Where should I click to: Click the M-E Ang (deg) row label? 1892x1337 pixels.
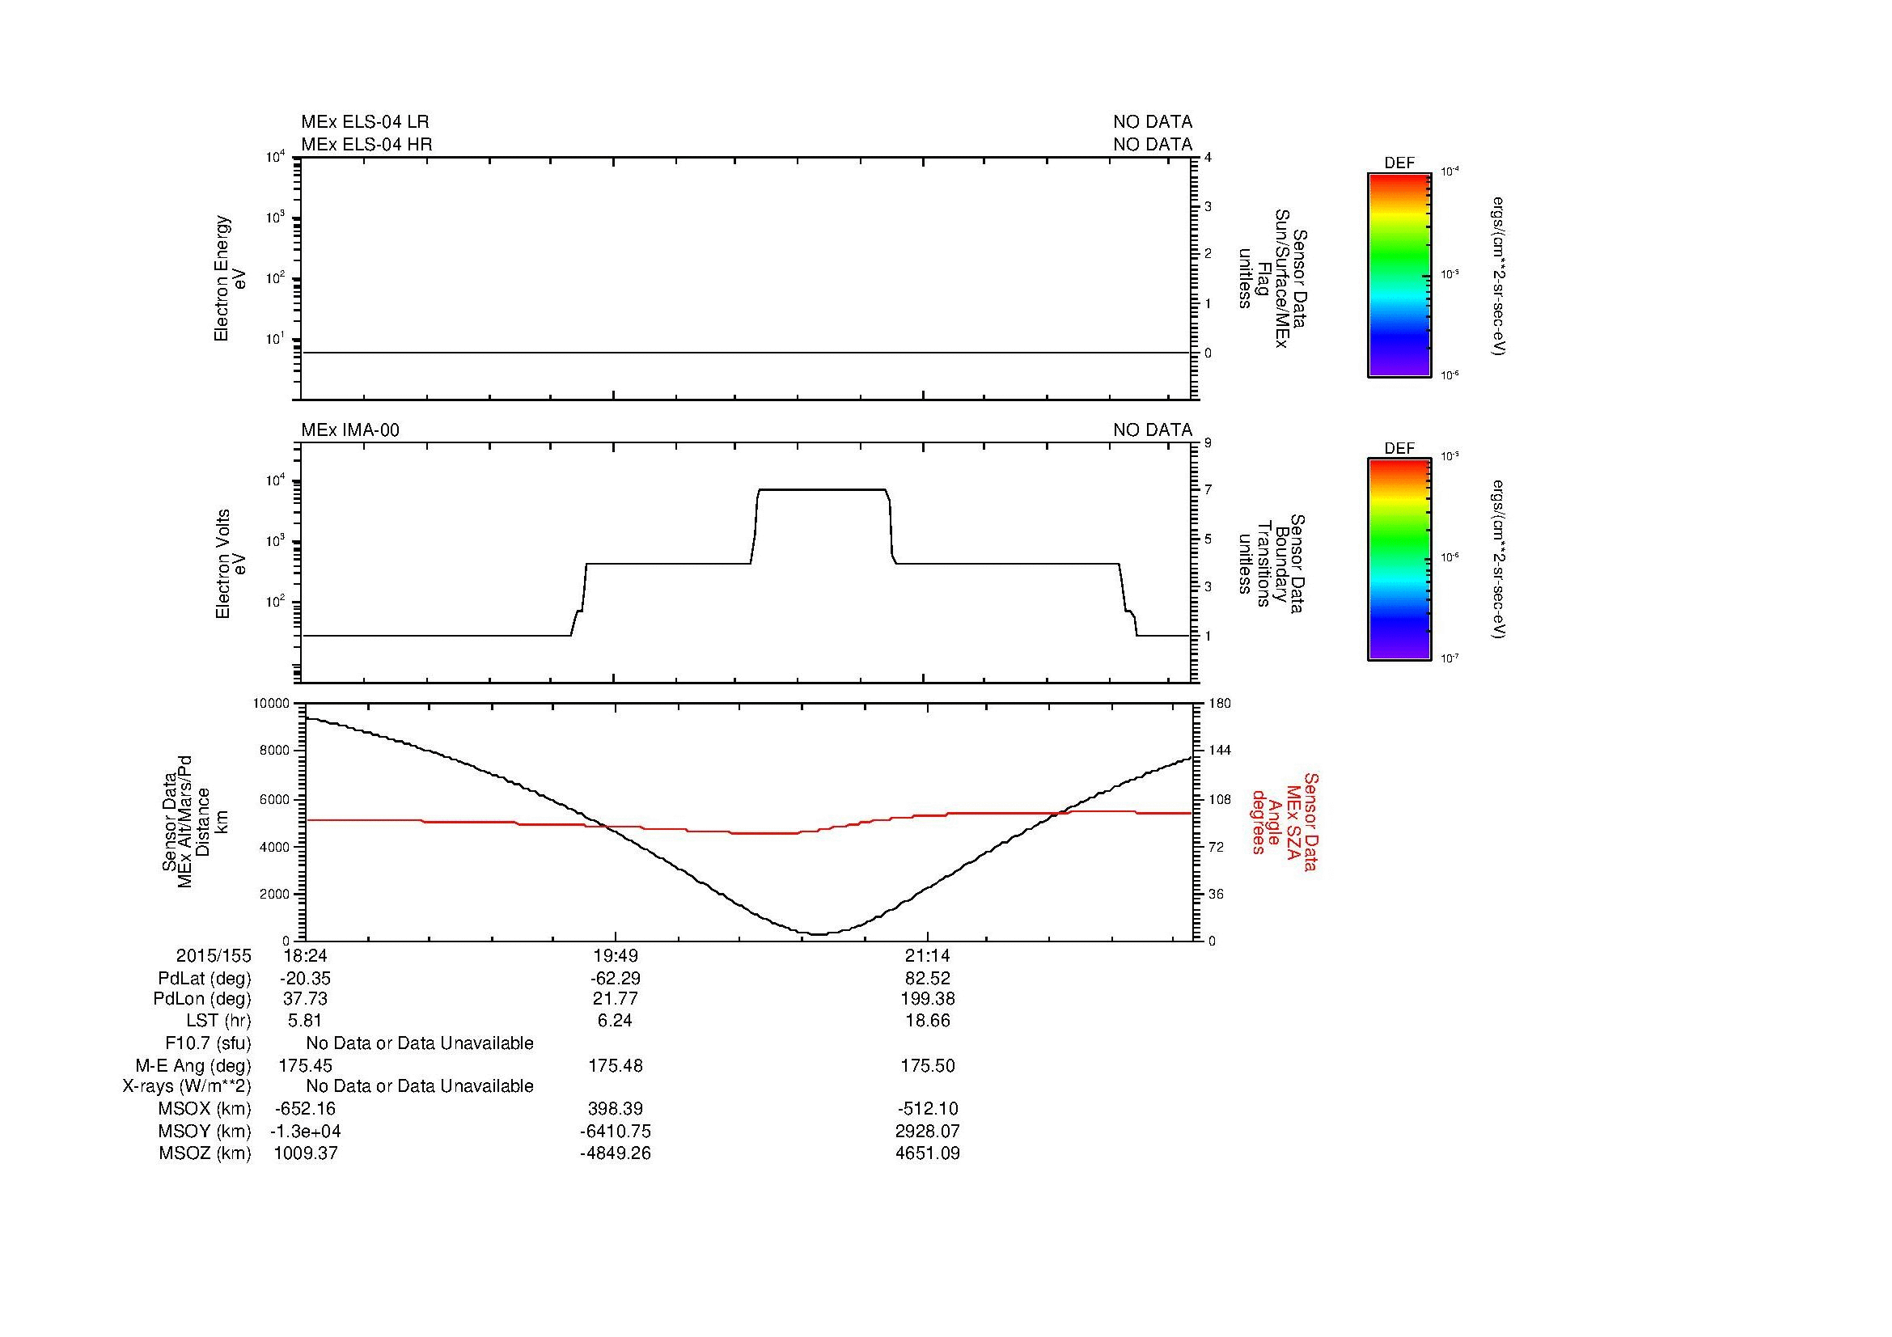click(x=193, y=1065)
